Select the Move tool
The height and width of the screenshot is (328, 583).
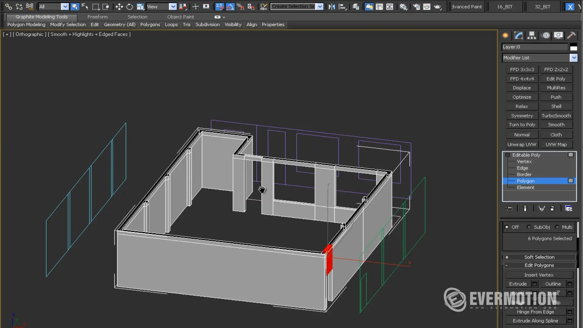pyautogui.click(x=119, y=6)
